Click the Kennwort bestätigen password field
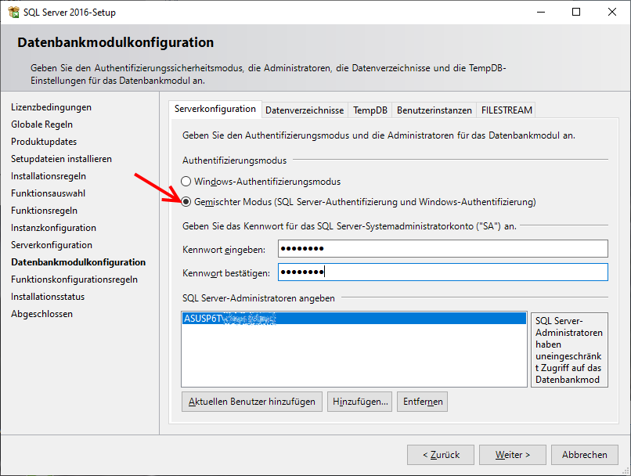631x476 pixels. click(441, 272)
